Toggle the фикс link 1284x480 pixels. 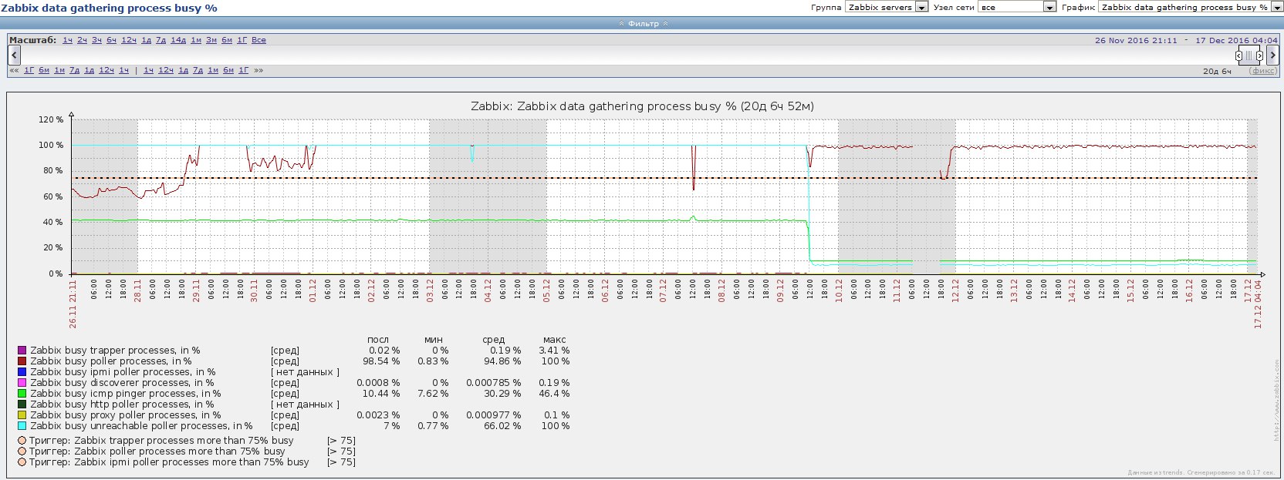(1262, 71)
